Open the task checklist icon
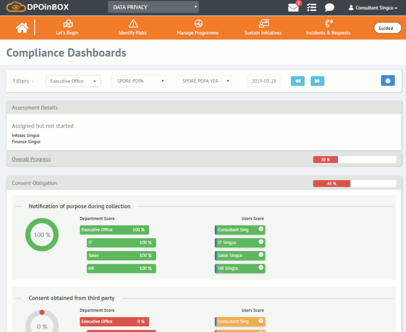Image resolution: width=406 pixels, height=332 pixels. 311,7
